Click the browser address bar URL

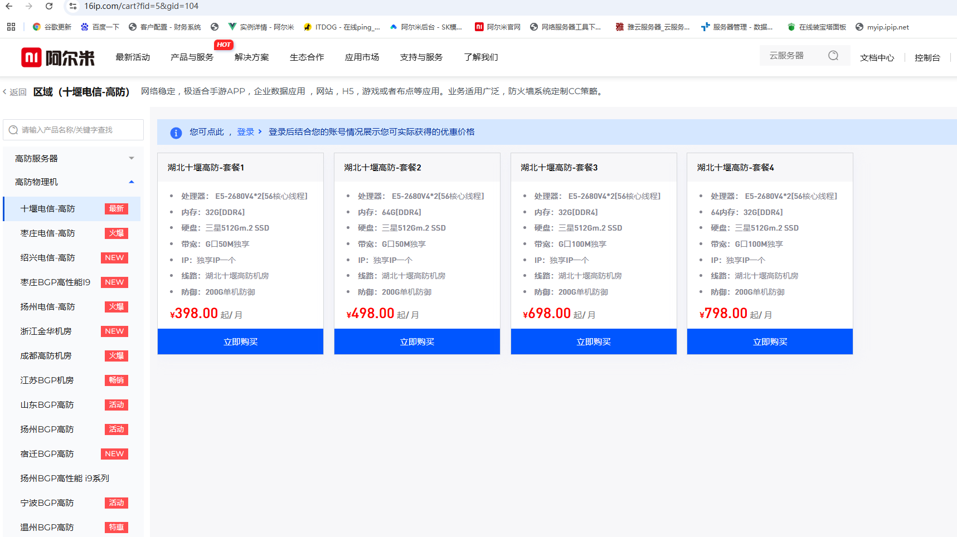(142, 6)
